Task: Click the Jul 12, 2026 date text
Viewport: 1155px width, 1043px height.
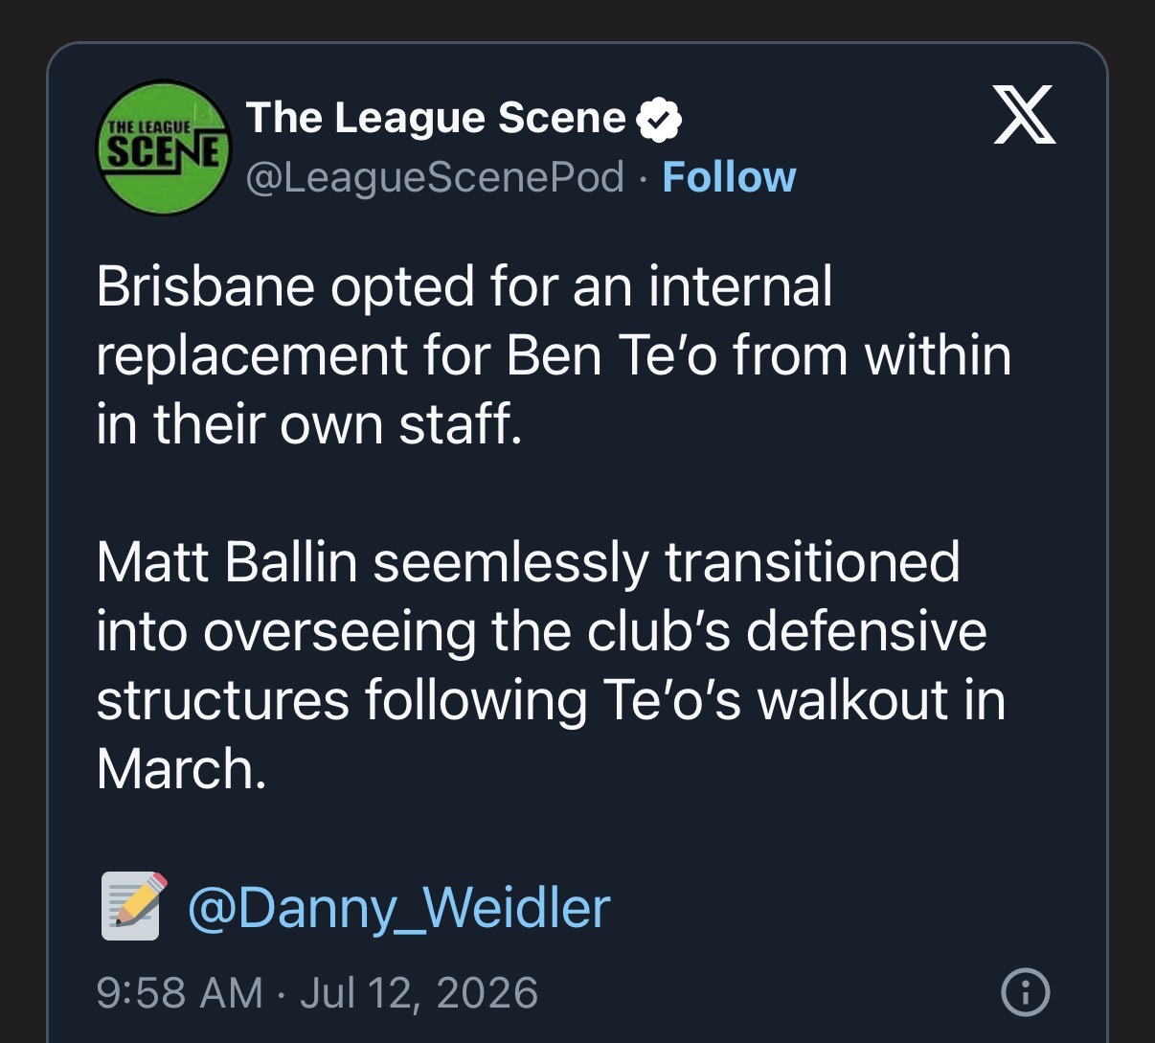Action: 419,992
